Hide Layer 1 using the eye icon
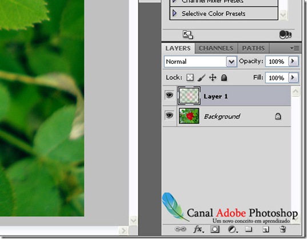The image size is (307, 239). [169, 95]
